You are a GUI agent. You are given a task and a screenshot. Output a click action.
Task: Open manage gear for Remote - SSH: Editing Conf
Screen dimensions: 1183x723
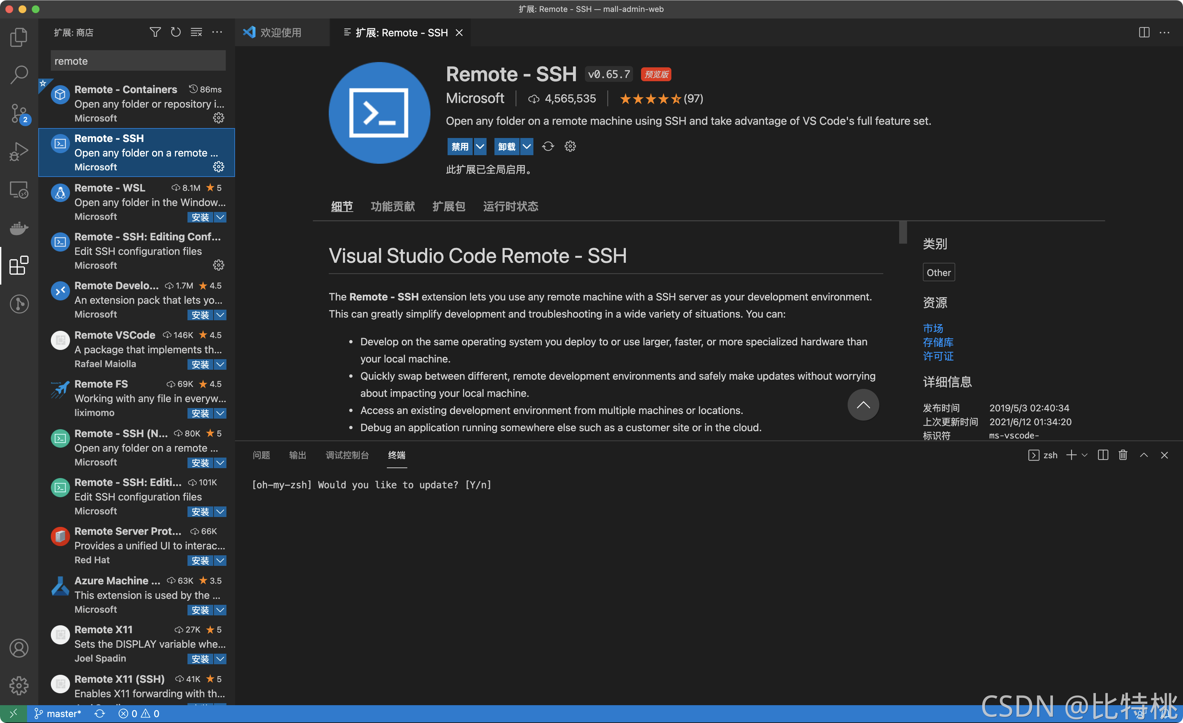219,265
